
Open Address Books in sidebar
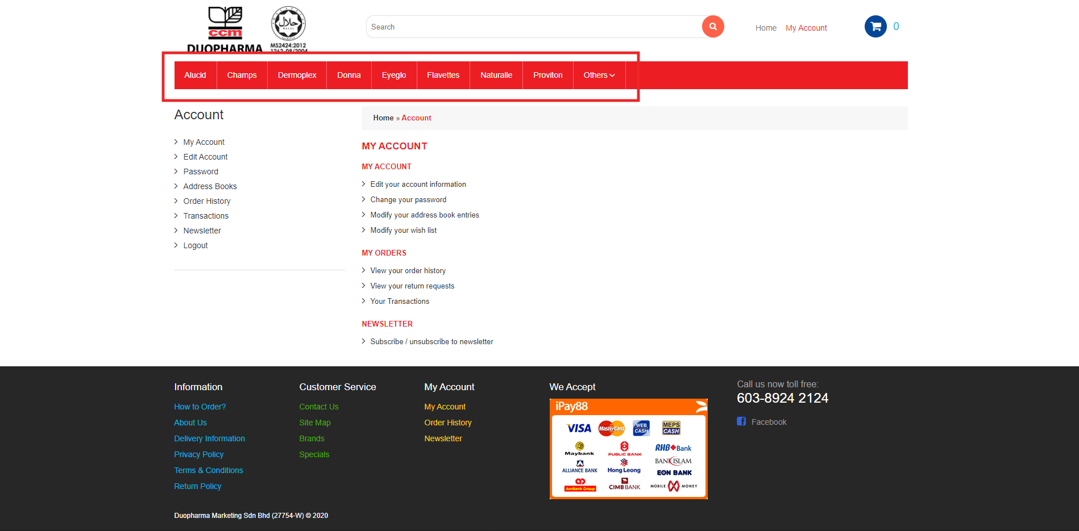coord(210,186)
